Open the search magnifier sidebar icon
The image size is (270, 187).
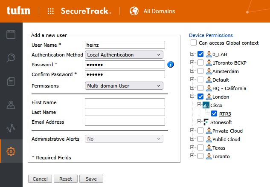point(11,58)
